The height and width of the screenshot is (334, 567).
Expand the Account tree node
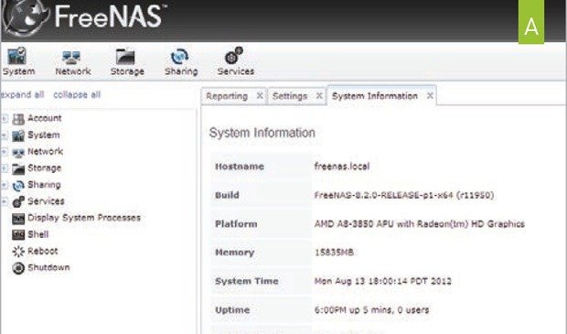coord(5,118)
